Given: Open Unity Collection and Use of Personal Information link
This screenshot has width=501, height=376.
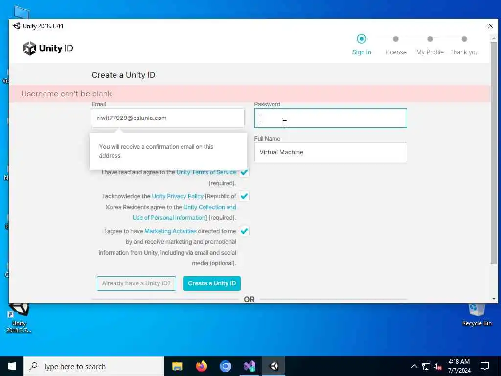Looking at the screenshot, I should (x=184, y=212).
